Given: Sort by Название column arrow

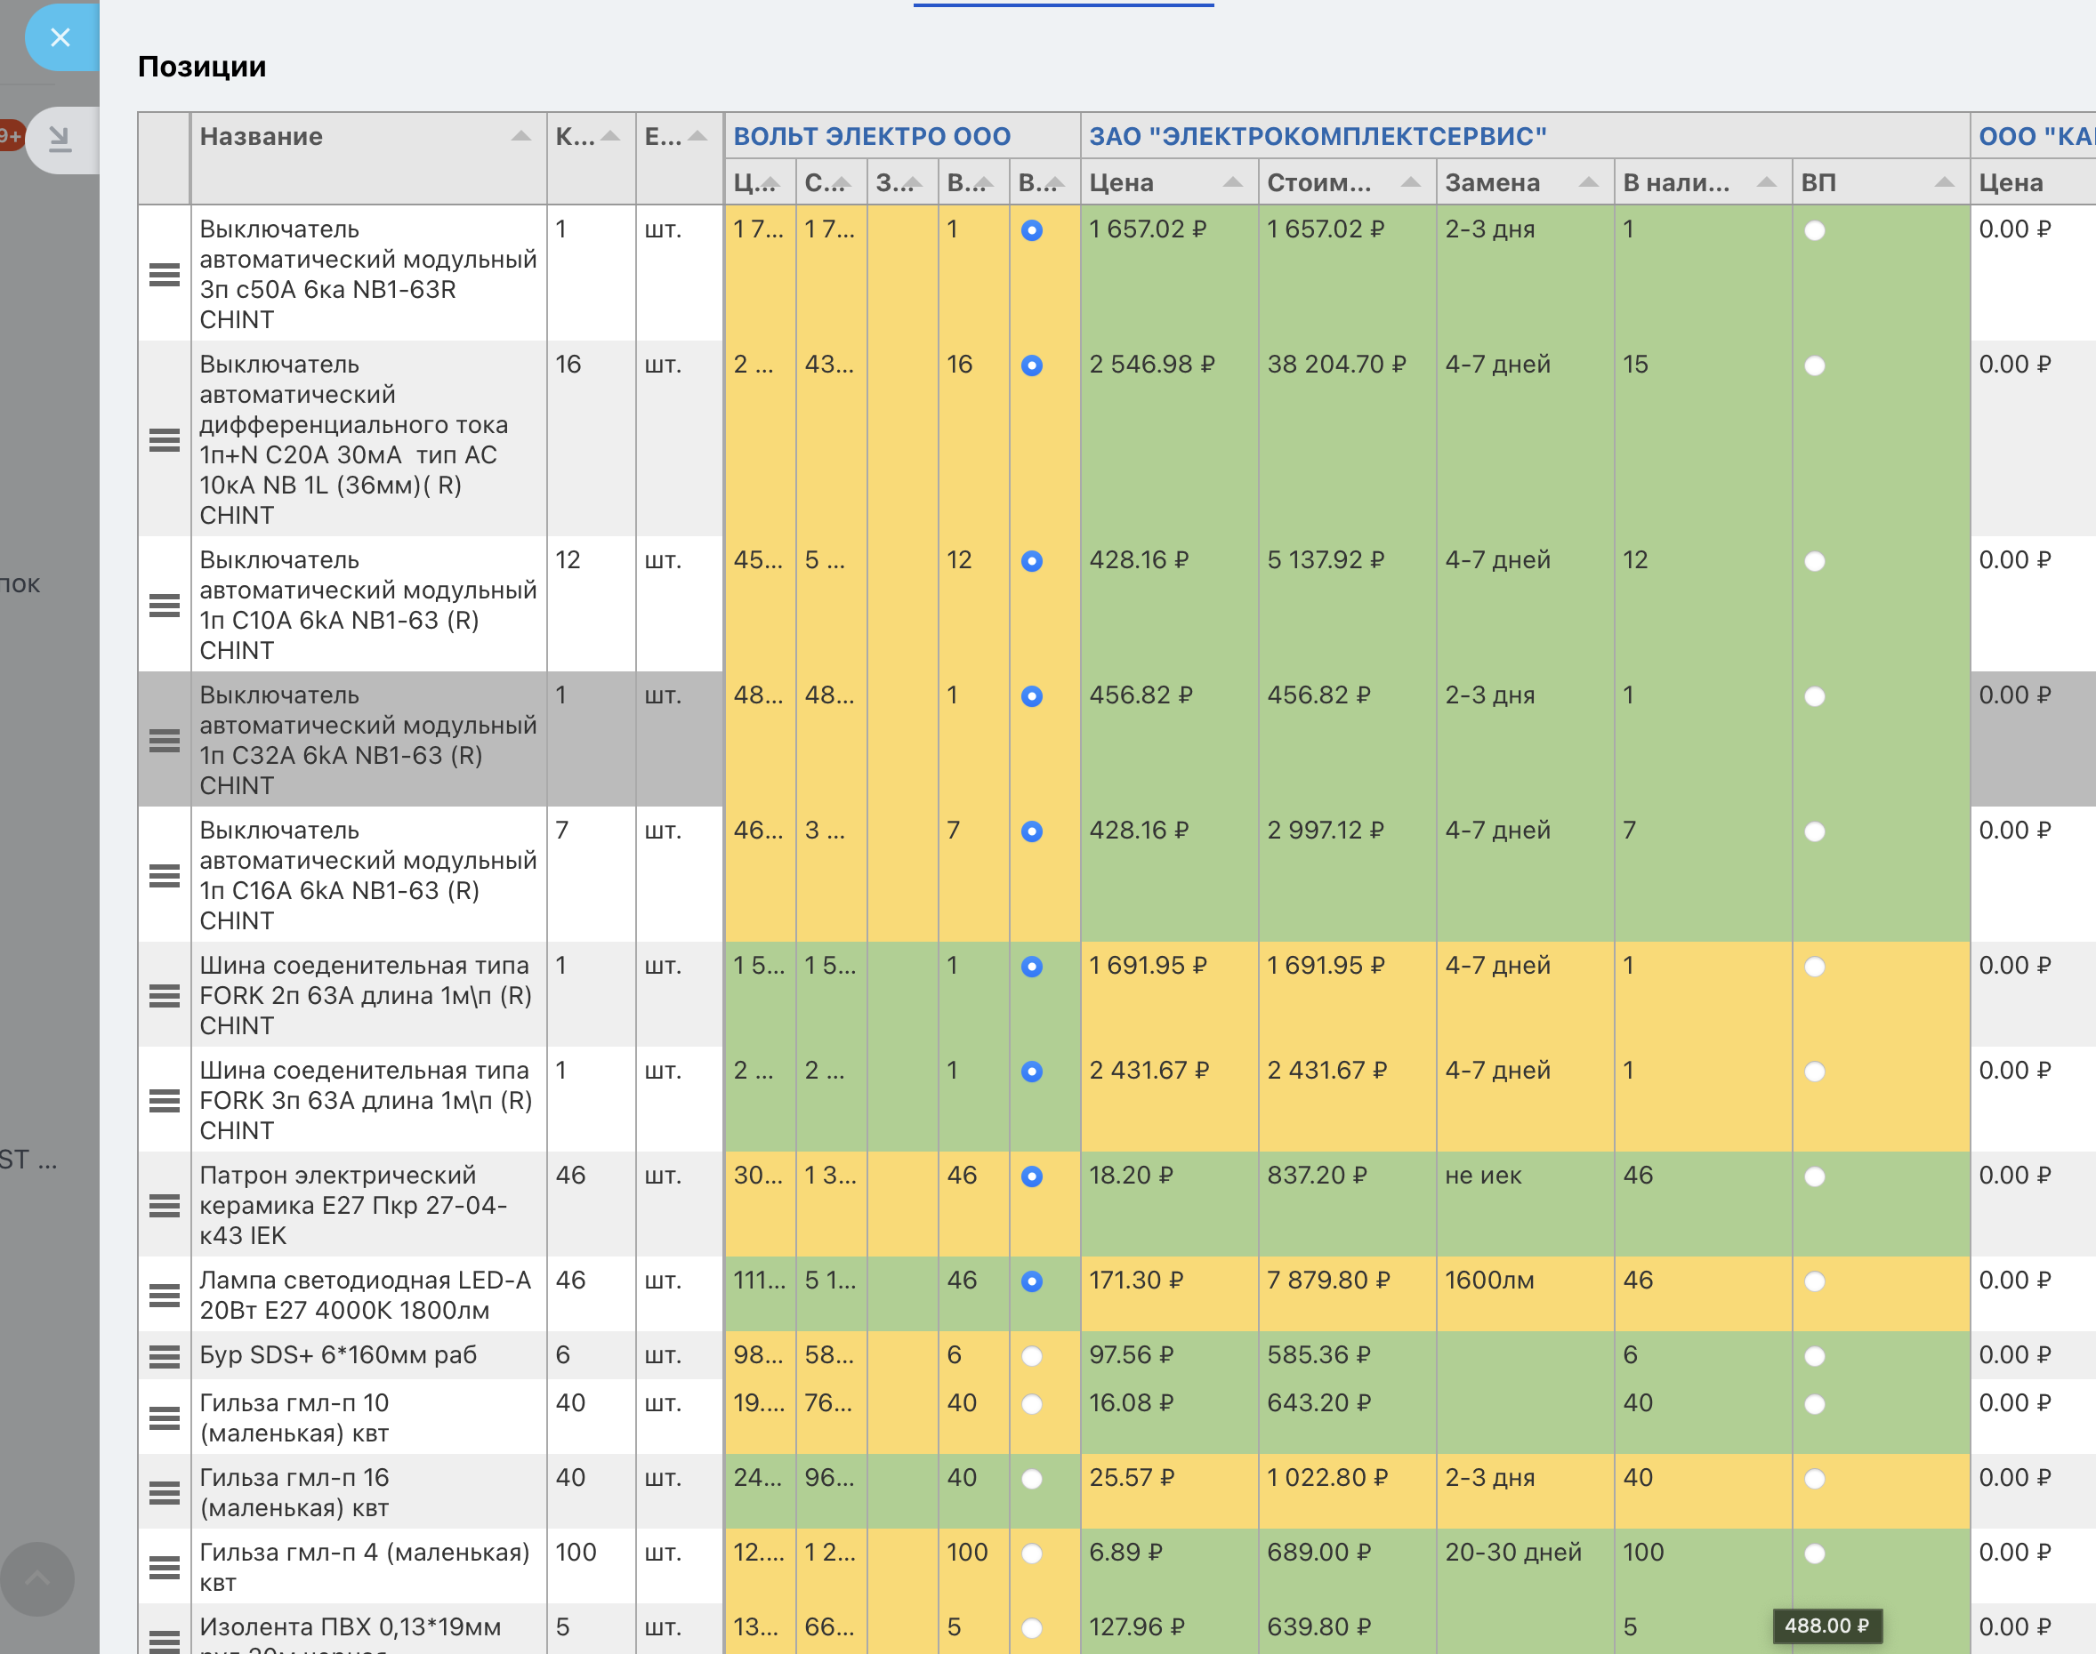Looking at the screenshot, I should point(521,137).
